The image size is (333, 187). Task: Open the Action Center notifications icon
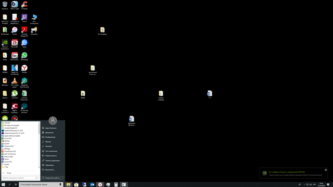pyautogui.click(x=328, y=185)
